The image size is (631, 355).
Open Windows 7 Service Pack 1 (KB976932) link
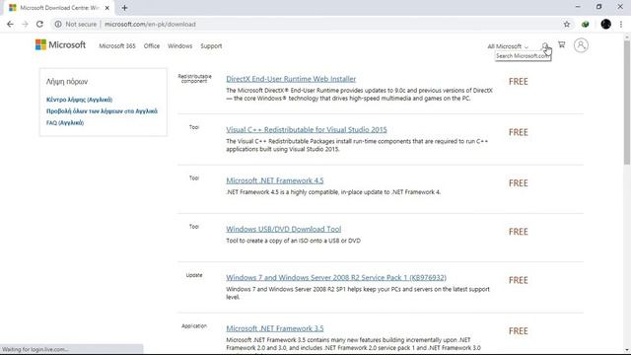(x=336, y=278)
